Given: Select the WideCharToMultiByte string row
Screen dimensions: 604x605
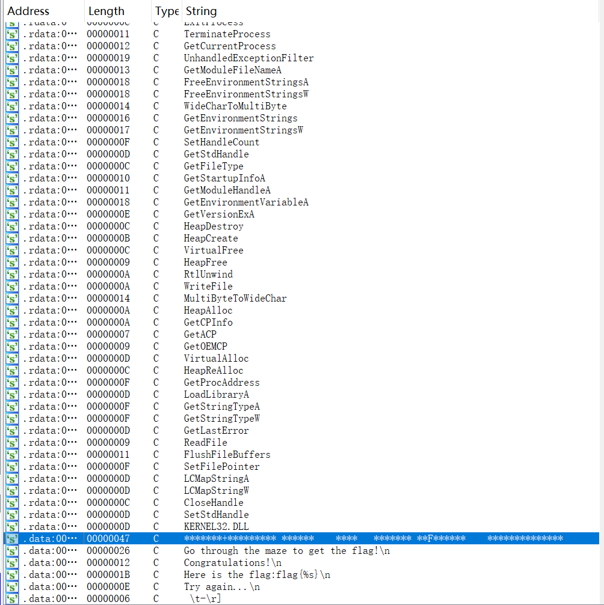Looking at the screenshot, I should pyautogui.click(x=235, y=106).
